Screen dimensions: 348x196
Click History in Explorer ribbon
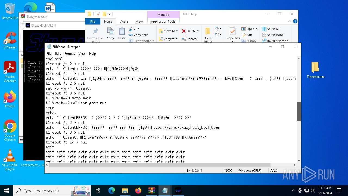click(249, 41)
